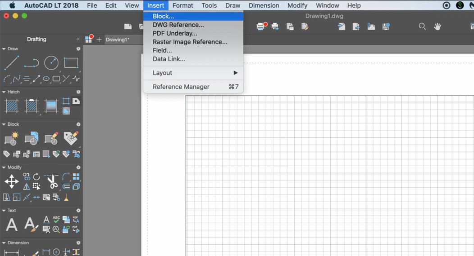Viewport: 474px width, 256px height.
Task: Open Block panel gear settings
Action: [78, 124]
